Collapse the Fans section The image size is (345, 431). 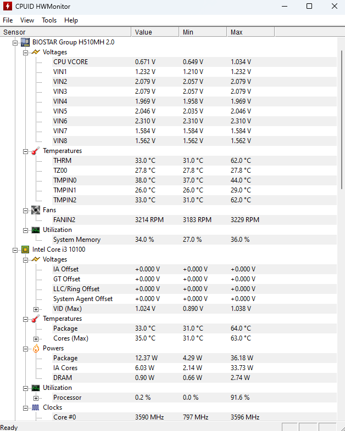pyautogui.click(x=26, y=211)
